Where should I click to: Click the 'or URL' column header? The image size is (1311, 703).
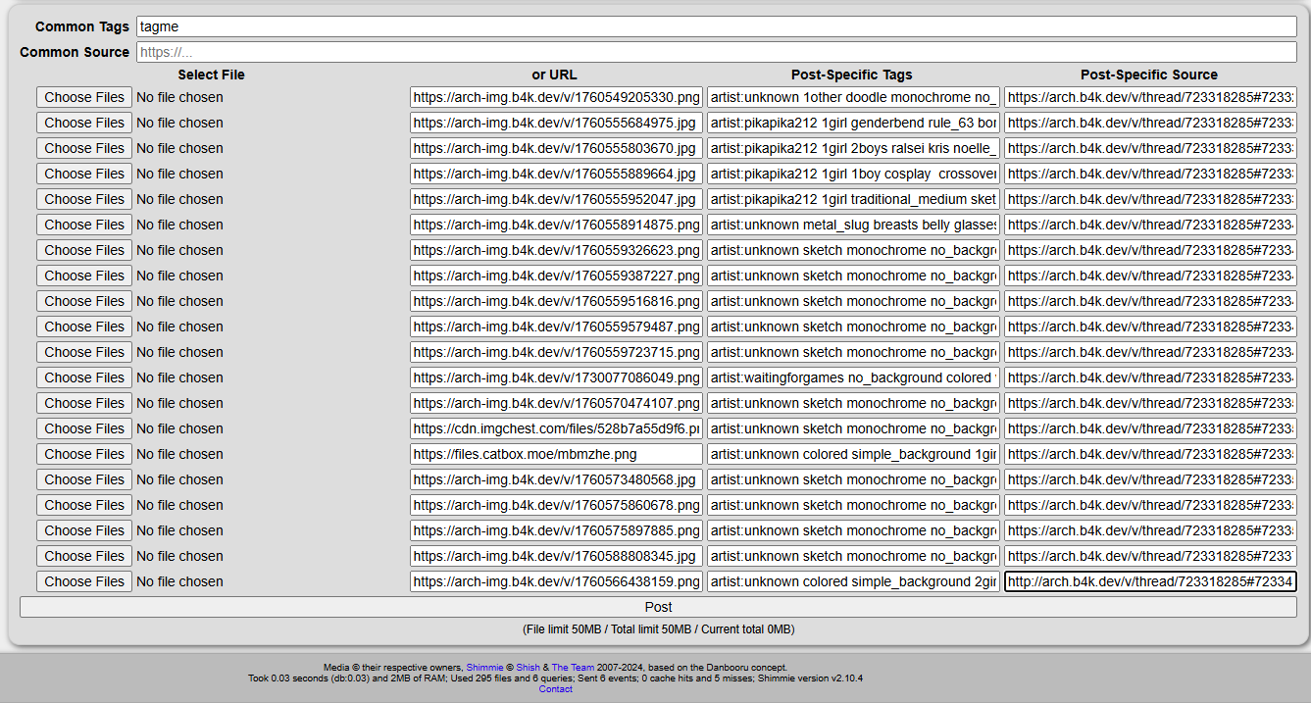555,75
